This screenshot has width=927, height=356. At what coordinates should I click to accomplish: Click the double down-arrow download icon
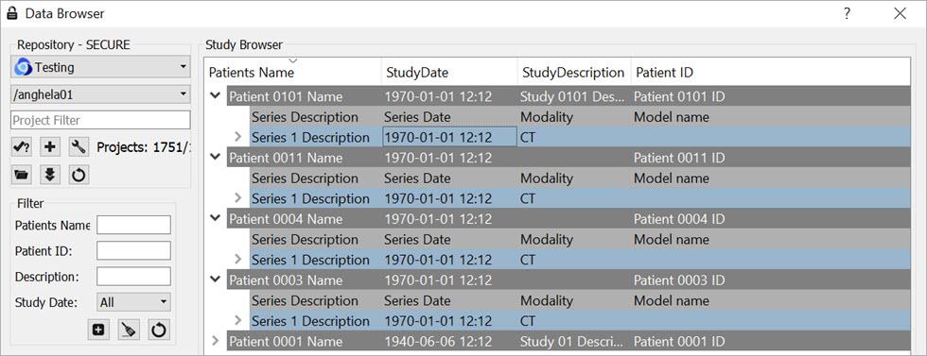pyautogui.click(x=49, y=176)
